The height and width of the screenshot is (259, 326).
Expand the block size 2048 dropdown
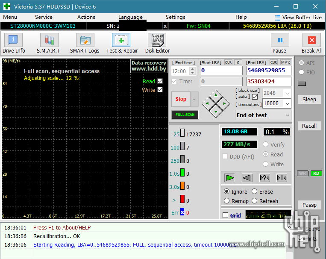(287, 93)
